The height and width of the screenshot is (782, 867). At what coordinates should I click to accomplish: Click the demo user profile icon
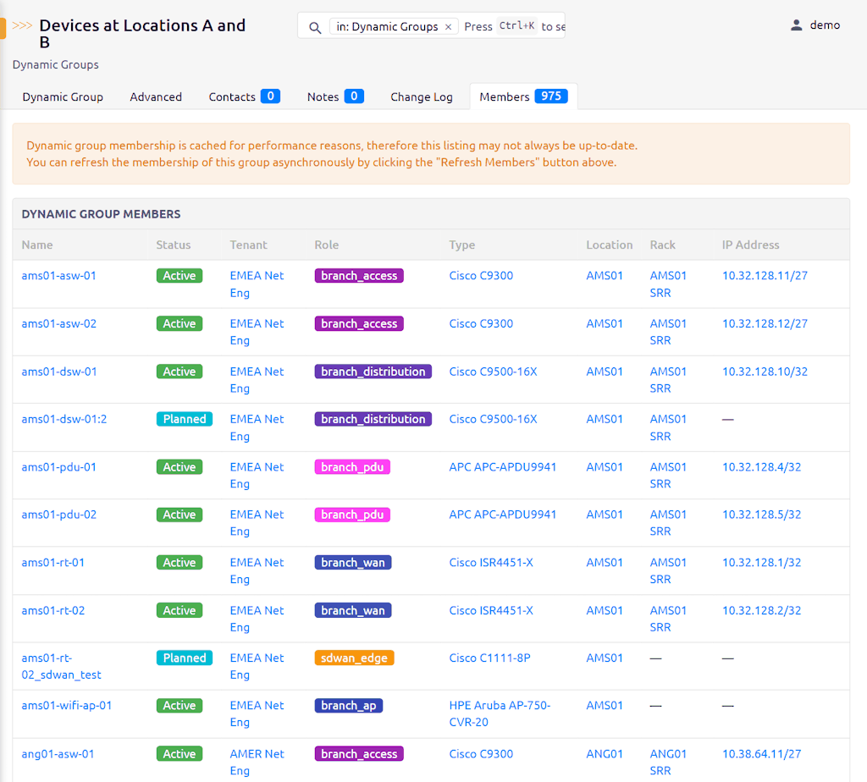[x=796, y=25]
